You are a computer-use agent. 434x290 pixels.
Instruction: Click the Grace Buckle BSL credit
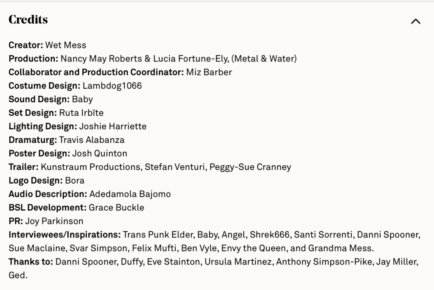(116, 208)
